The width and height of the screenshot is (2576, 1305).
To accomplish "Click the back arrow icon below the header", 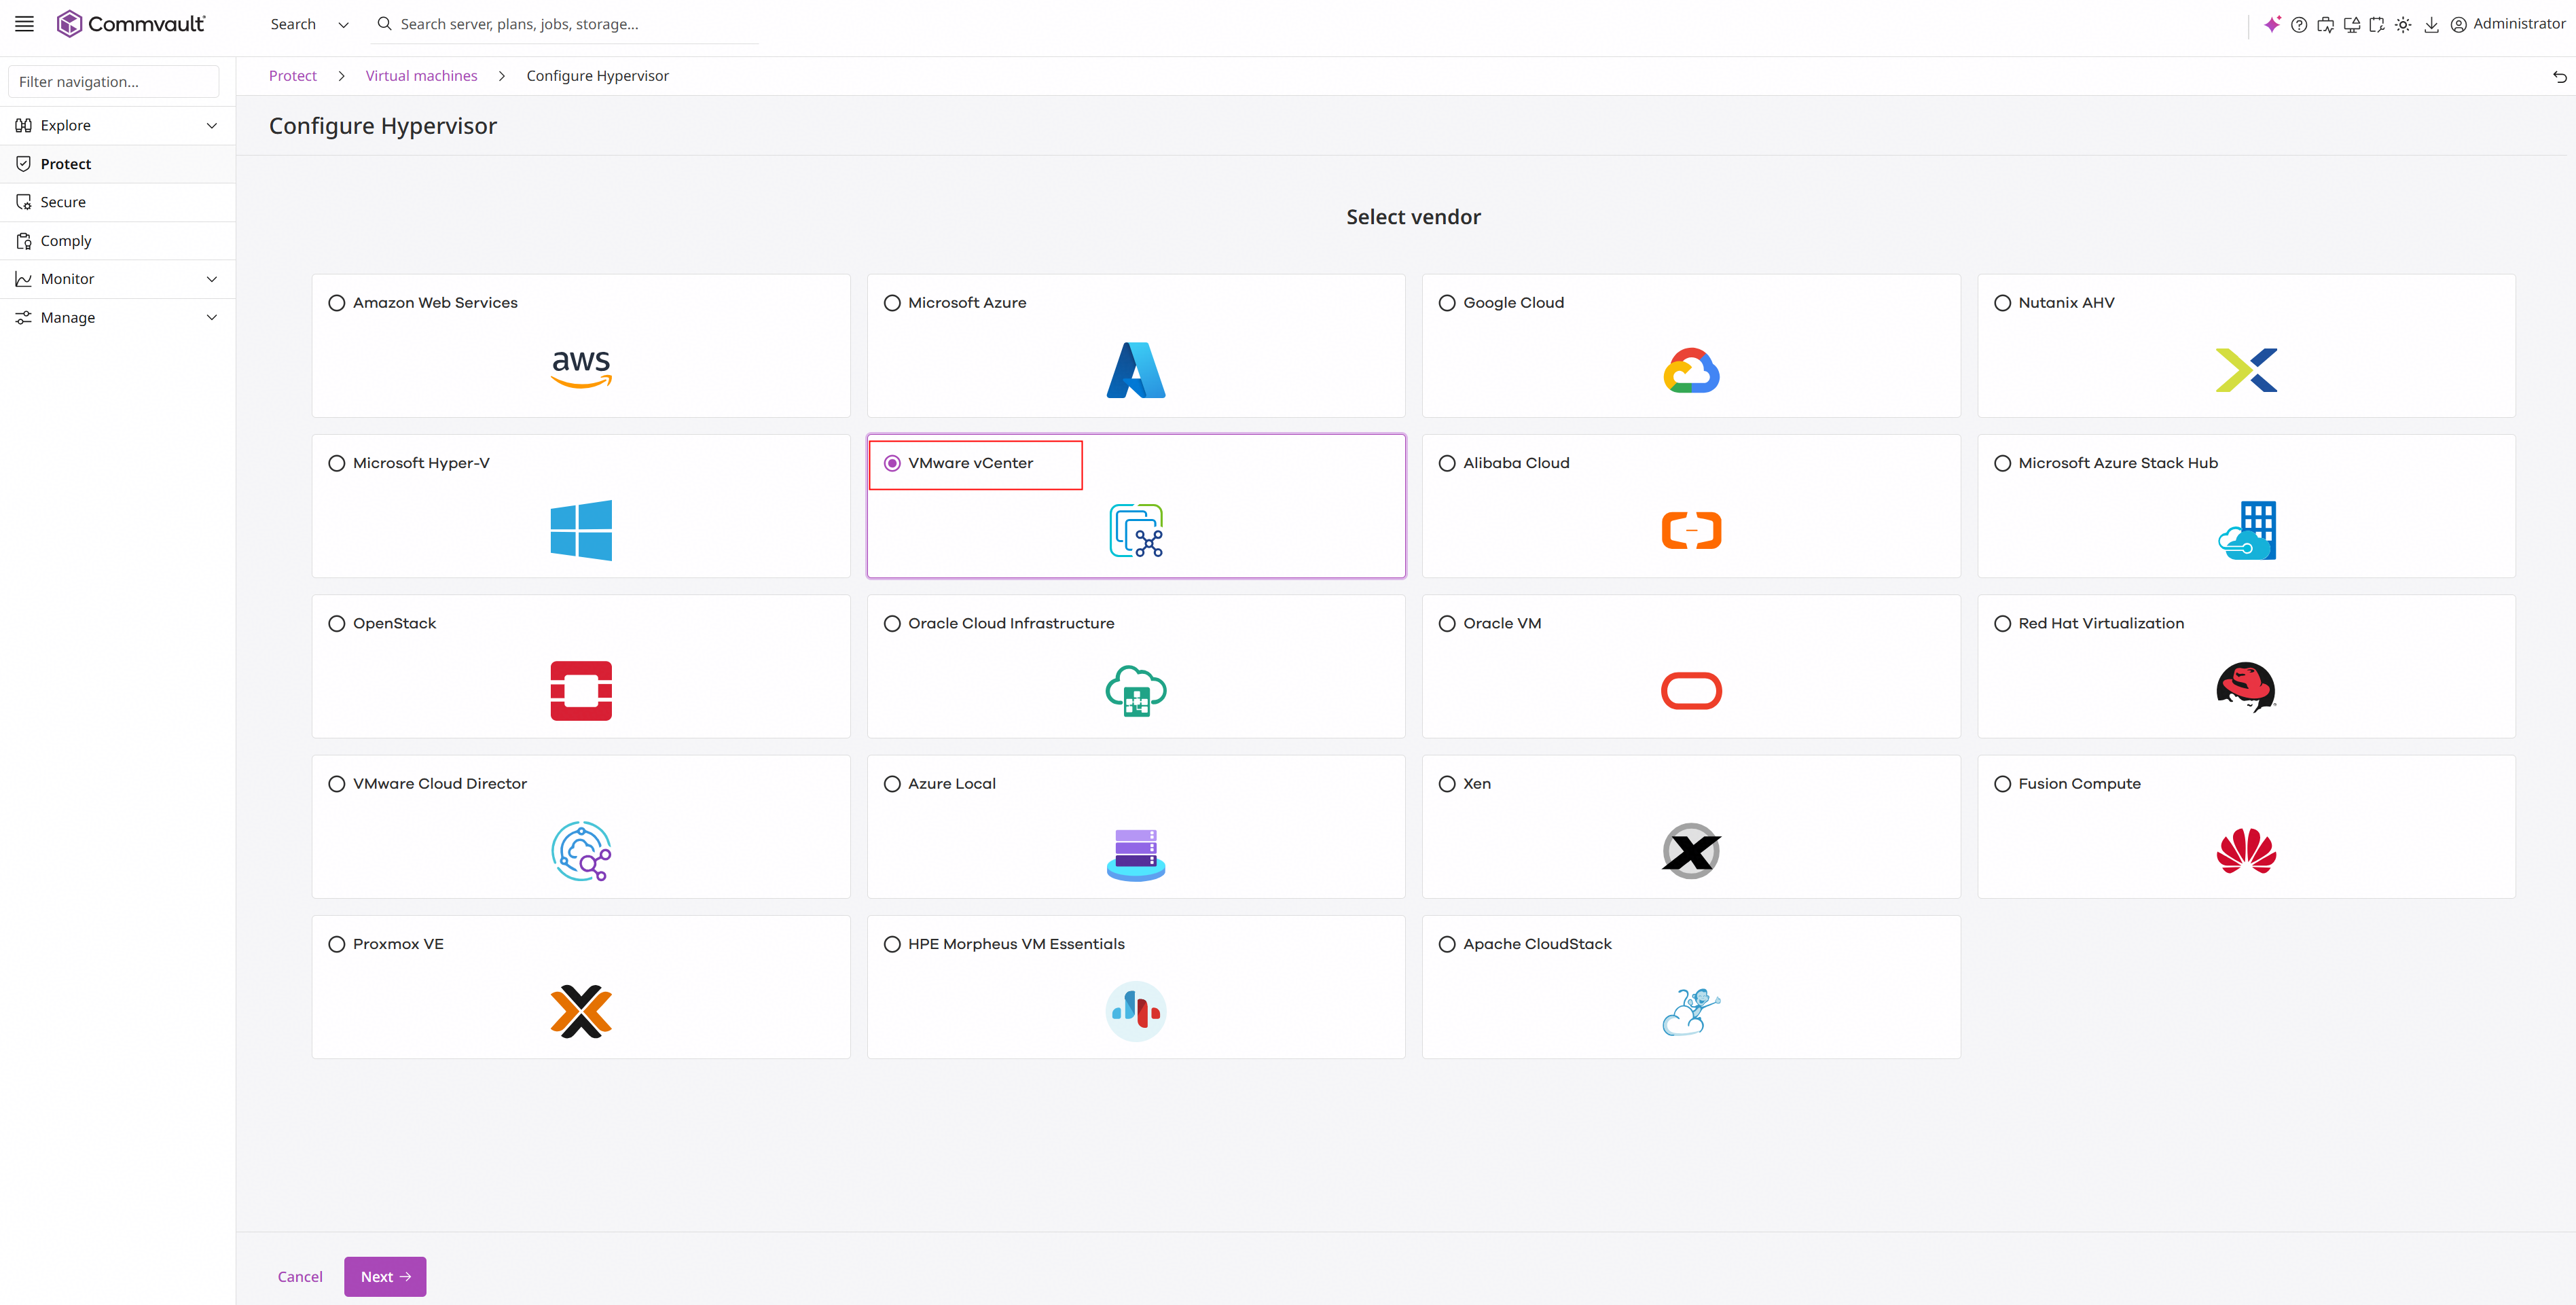I will [2559, 77].
